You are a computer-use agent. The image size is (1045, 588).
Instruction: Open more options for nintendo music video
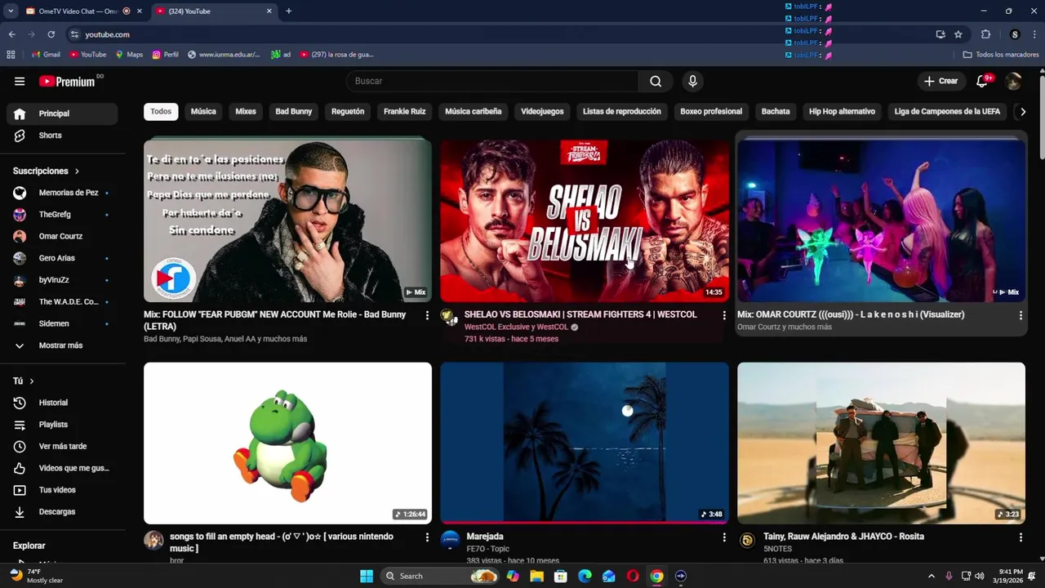pyautogui.click(x=427, y=537)
